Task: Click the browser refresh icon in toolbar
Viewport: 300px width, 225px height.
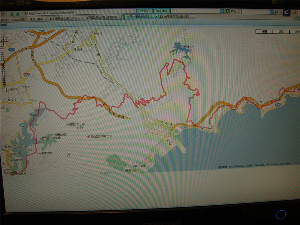Action: [x=18, y=14]
